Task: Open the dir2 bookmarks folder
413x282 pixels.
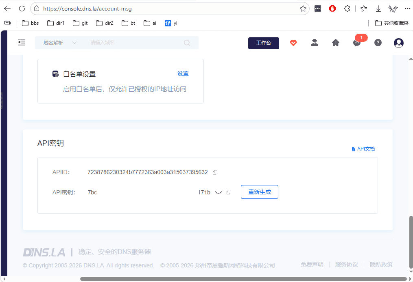Action: point(105,23)
